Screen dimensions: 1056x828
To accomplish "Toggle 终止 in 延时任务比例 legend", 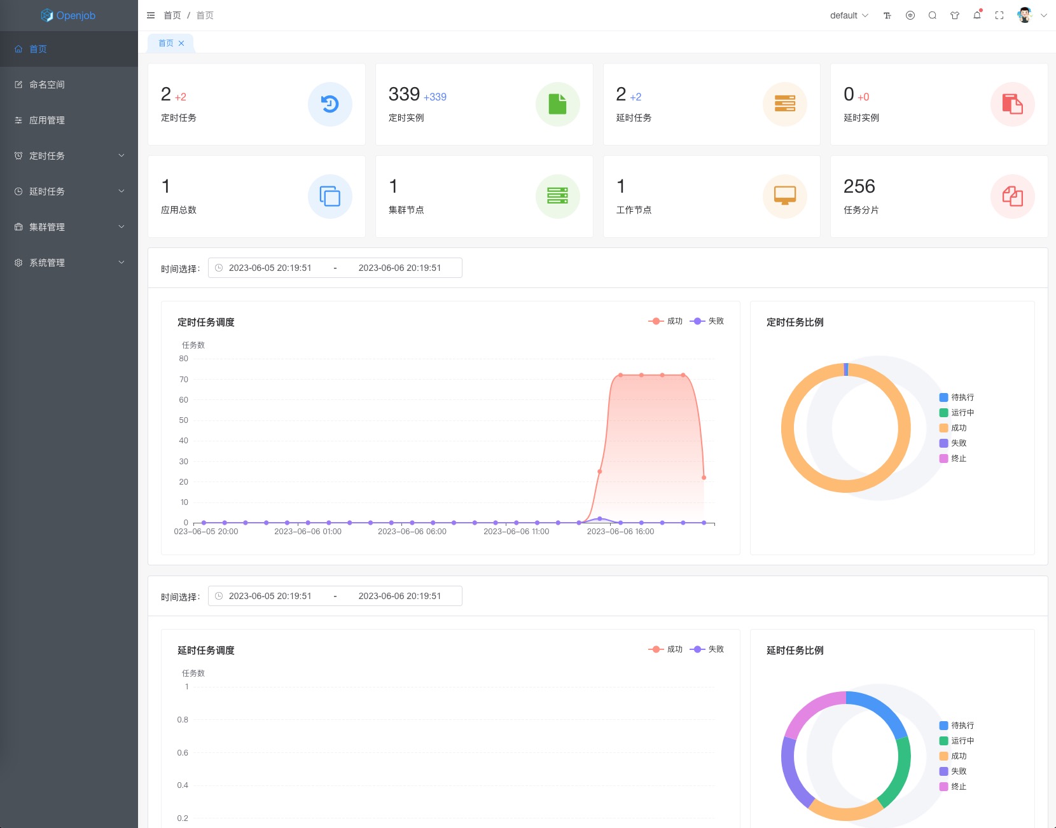I will point(953,787).
